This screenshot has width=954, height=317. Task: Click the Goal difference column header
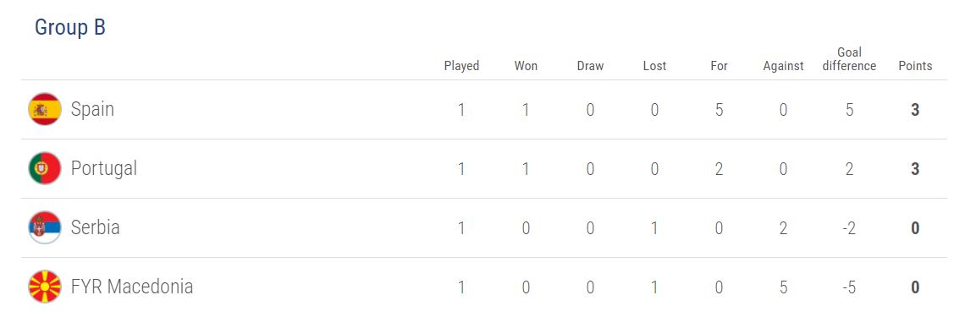tap(849, 59)
